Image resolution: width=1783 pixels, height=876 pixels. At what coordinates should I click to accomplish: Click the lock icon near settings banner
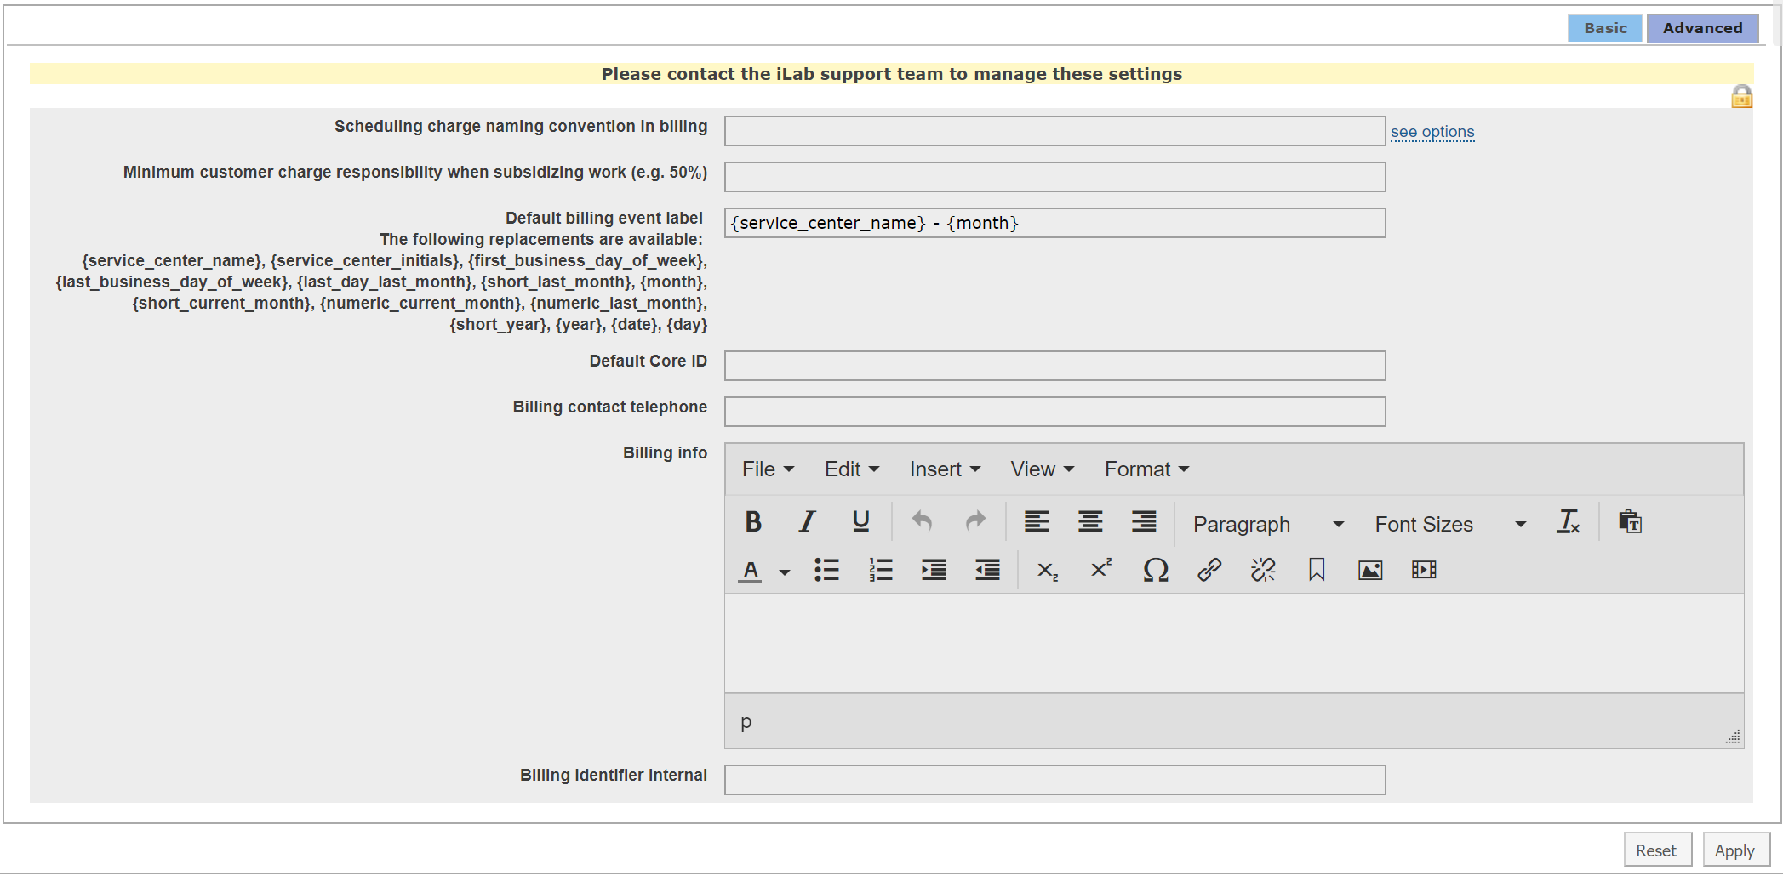coord(1741,97)
